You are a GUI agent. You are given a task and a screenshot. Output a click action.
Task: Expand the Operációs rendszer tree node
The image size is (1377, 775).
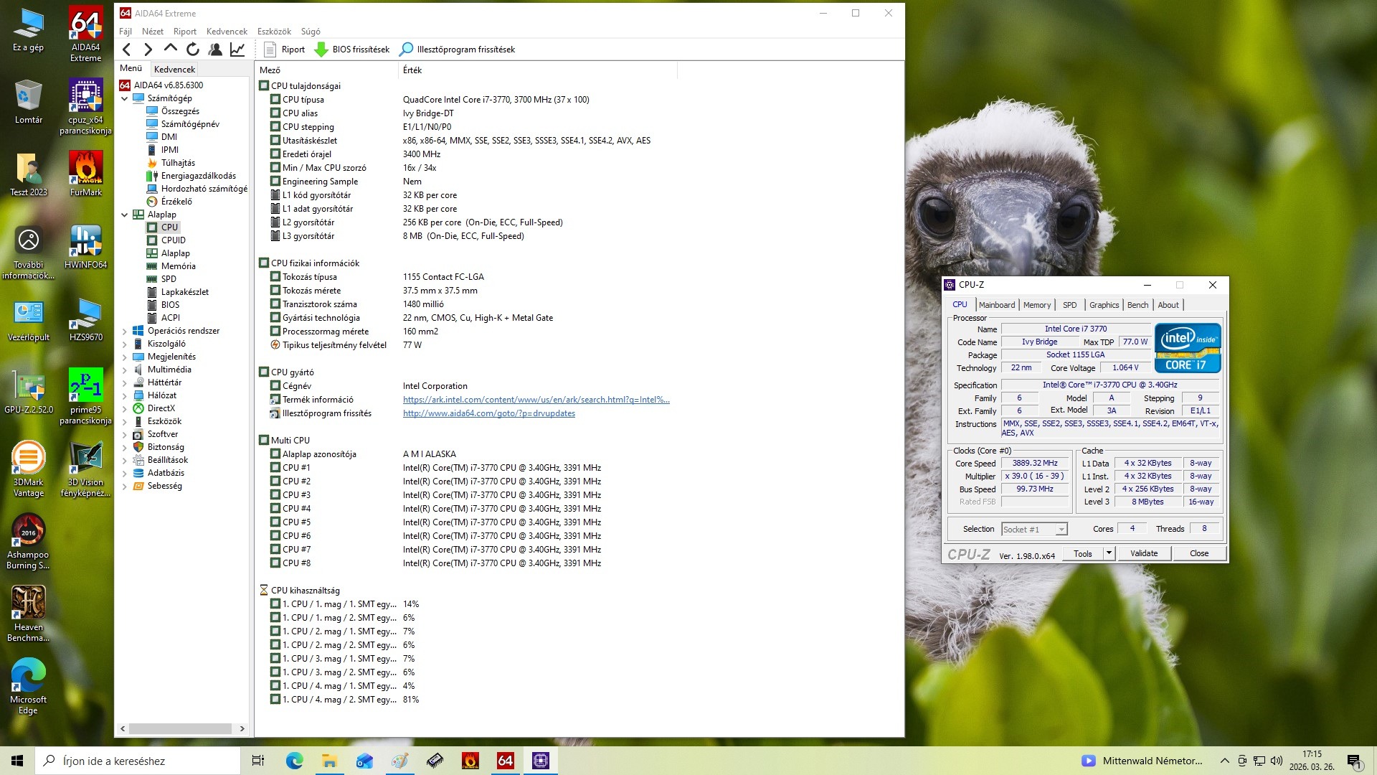[x=124, y=332]
